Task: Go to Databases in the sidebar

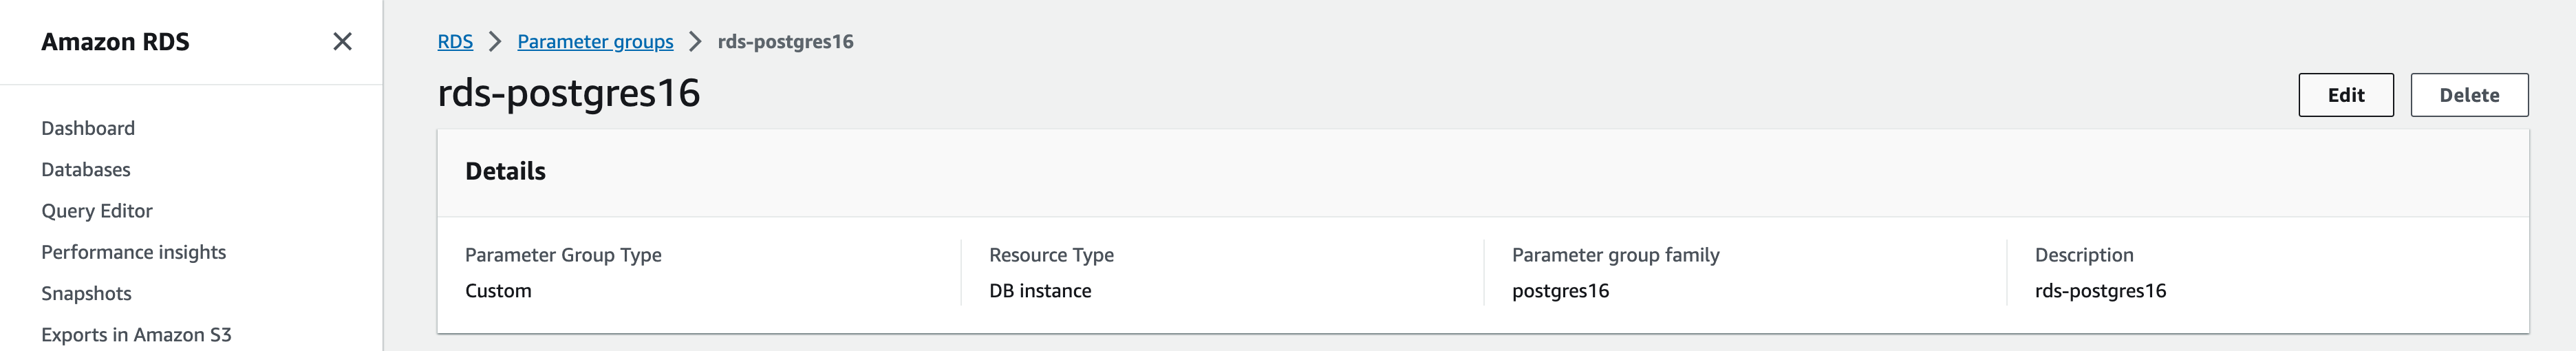Action: 86,170
